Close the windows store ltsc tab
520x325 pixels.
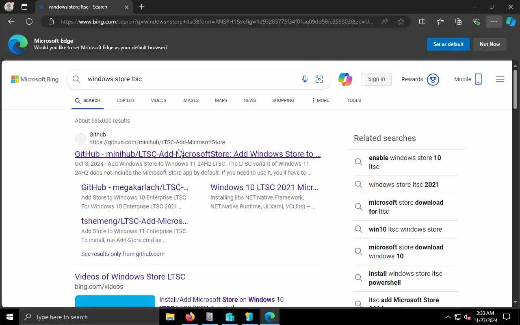(x=126, y=7)
